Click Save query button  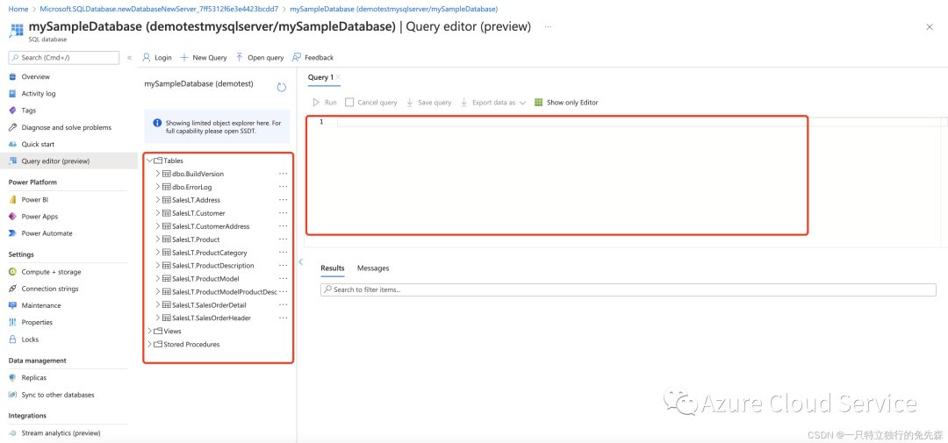[x=428, y=103]
